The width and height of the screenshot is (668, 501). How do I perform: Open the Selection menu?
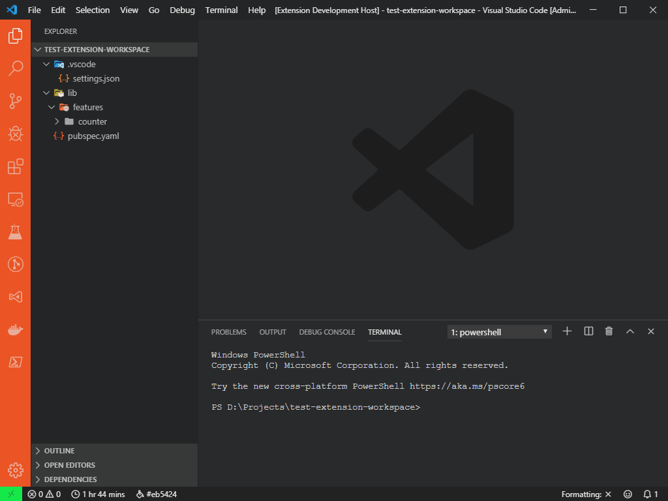(x=93, y=10)
